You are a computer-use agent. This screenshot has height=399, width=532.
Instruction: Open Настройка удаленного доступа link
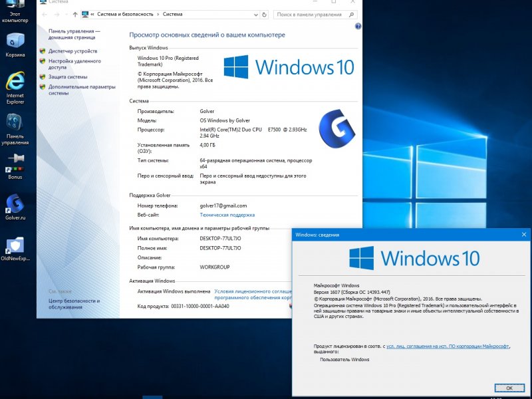tap(74, 64)
